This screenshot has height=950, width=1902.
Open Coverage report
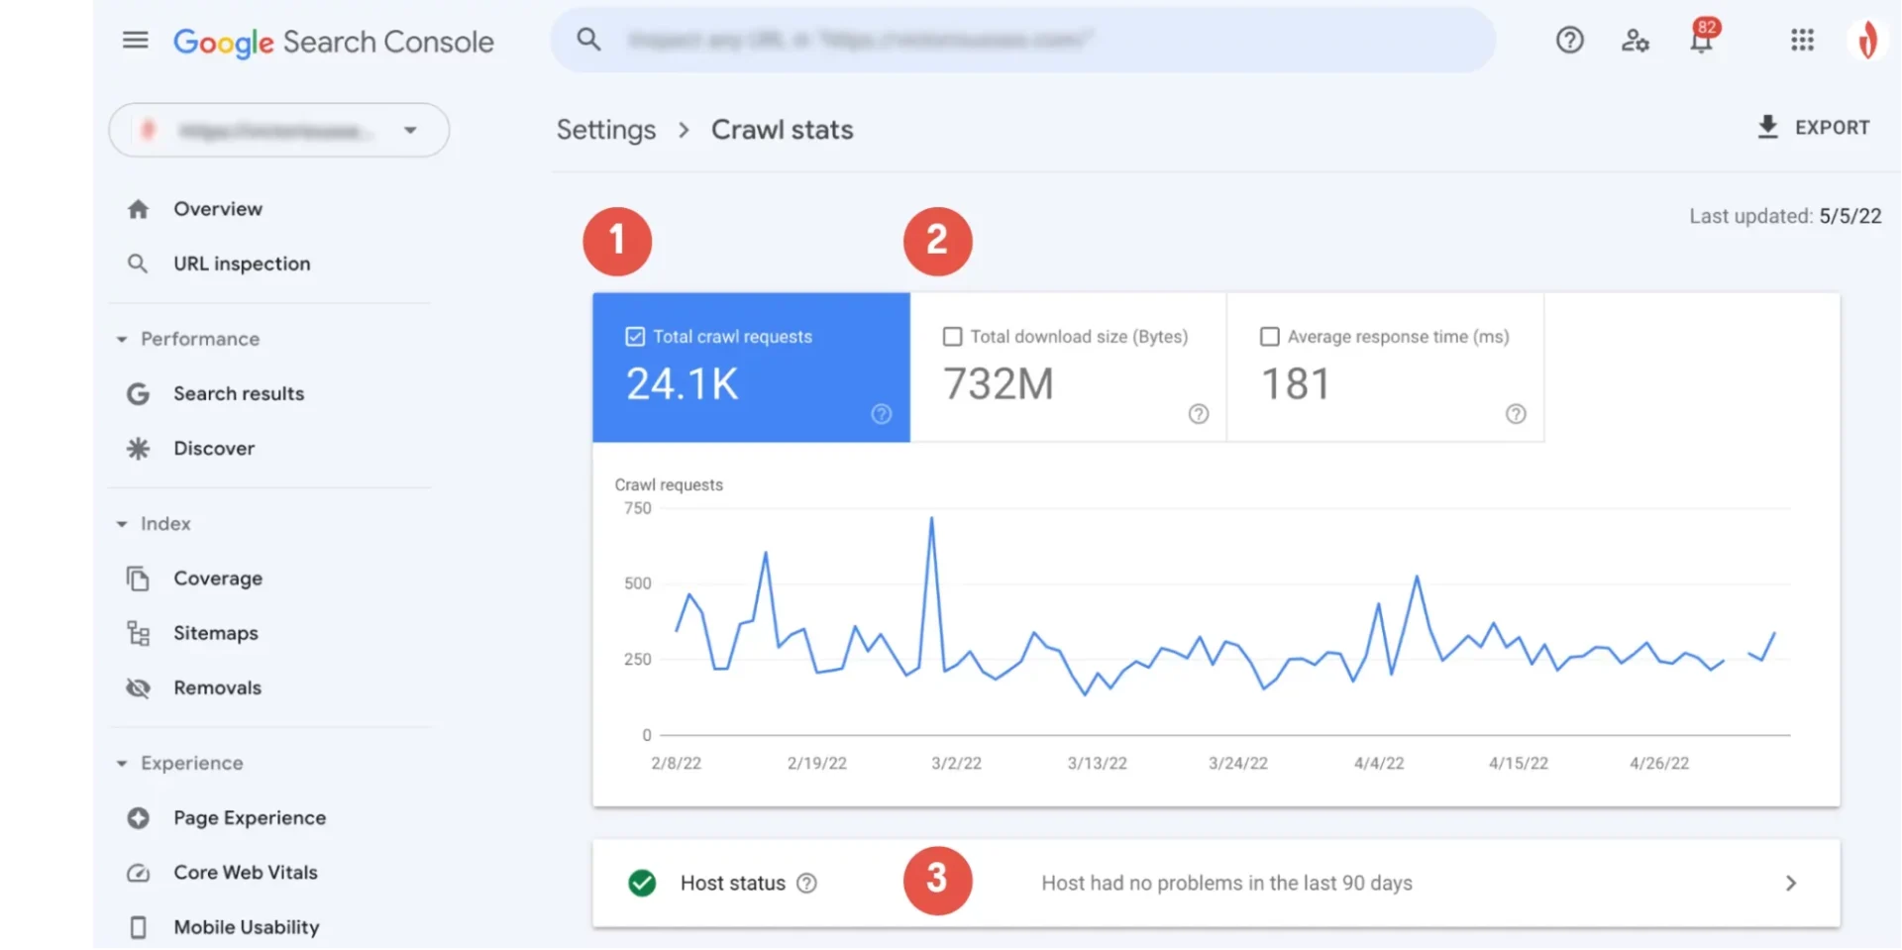coord(218,579)
